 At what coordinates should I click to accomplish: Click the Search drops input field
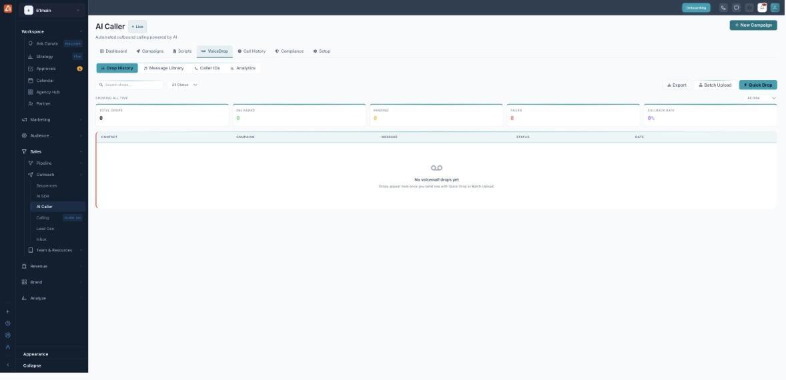click(x=130, y=85)
